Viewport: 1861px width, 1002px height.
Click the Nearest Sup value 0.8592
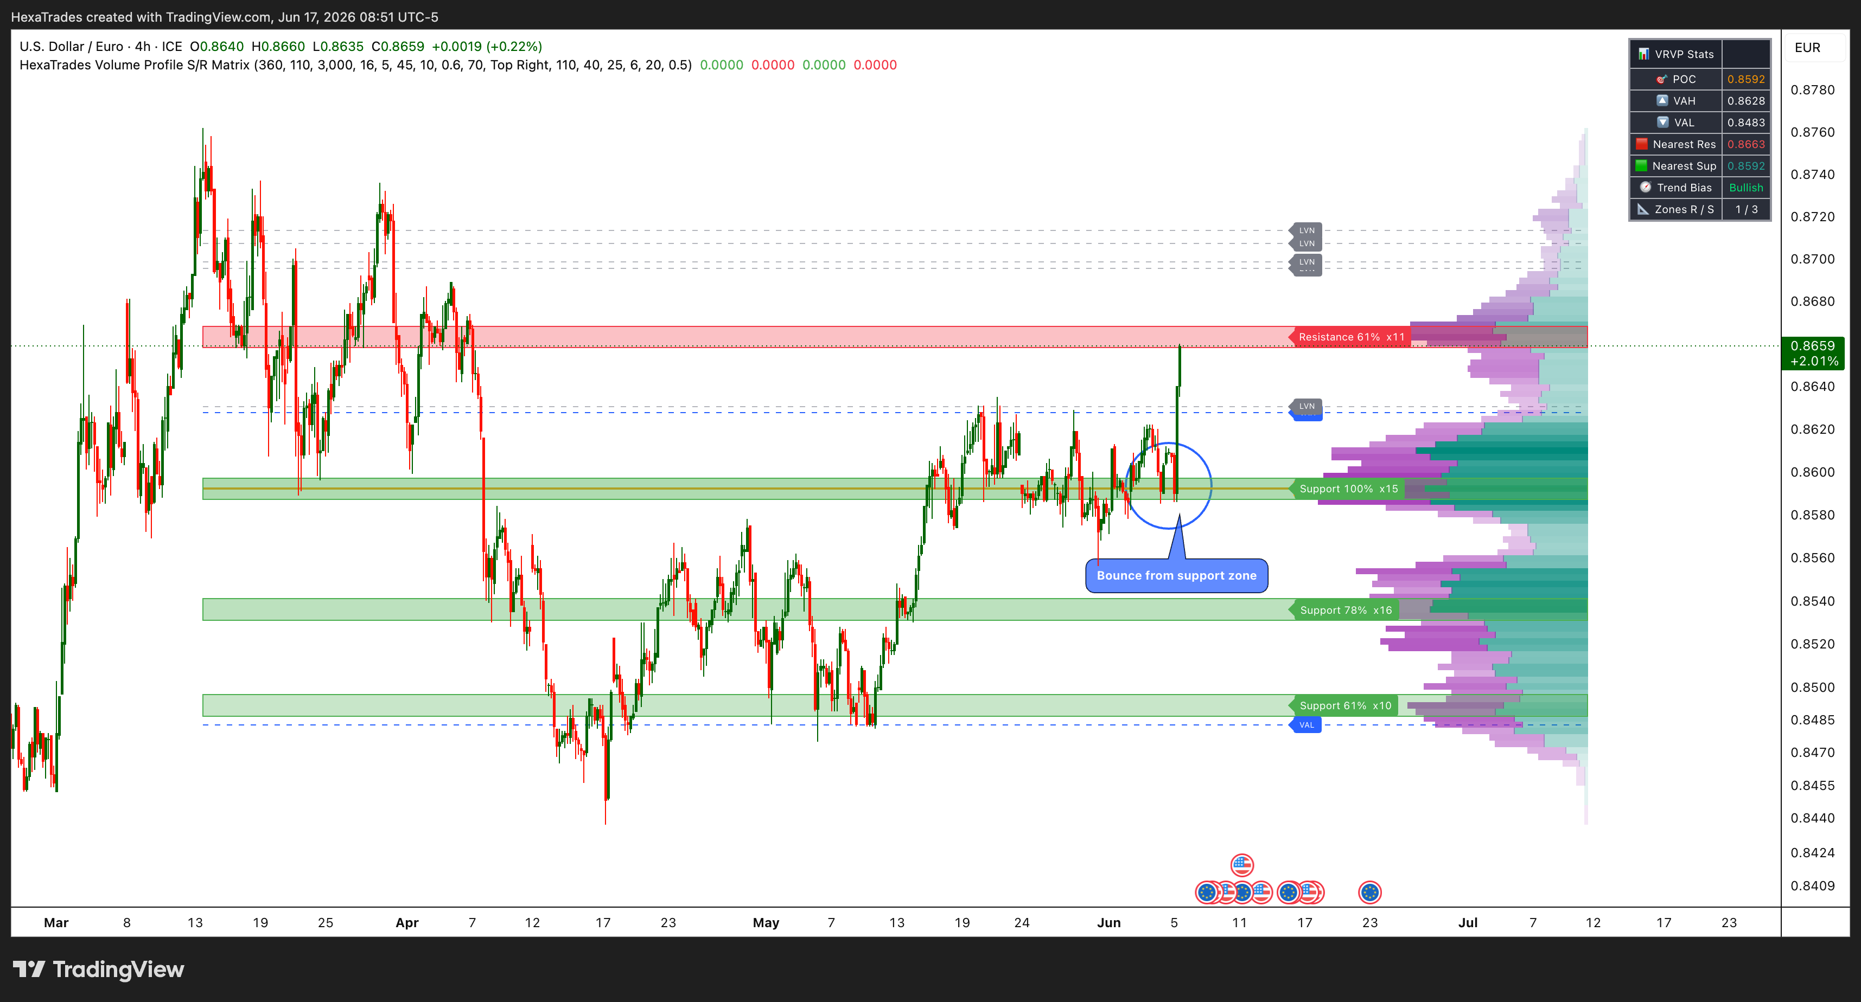(1745, 166)
